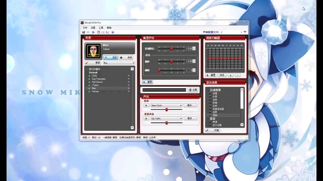The image size is (323, 181).
Task: Open the Alarm Clock dropdown
Action: 166,105
